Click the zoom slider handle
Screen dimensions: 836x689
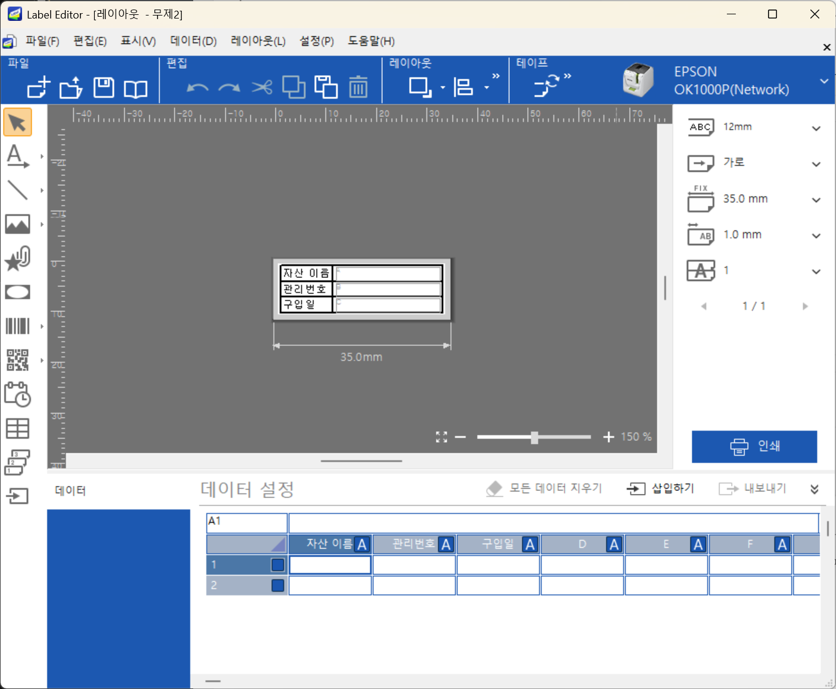point(534,437)
